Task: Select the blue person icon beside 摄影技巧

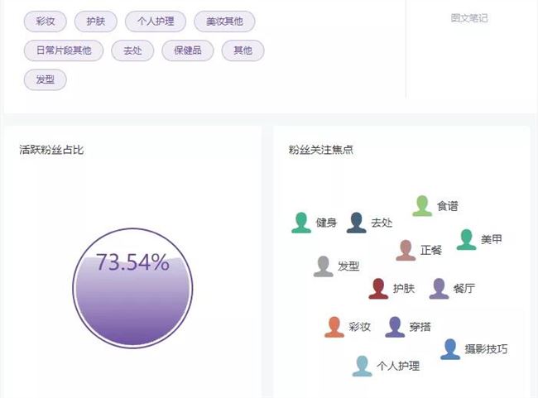Action: (449, 349)
